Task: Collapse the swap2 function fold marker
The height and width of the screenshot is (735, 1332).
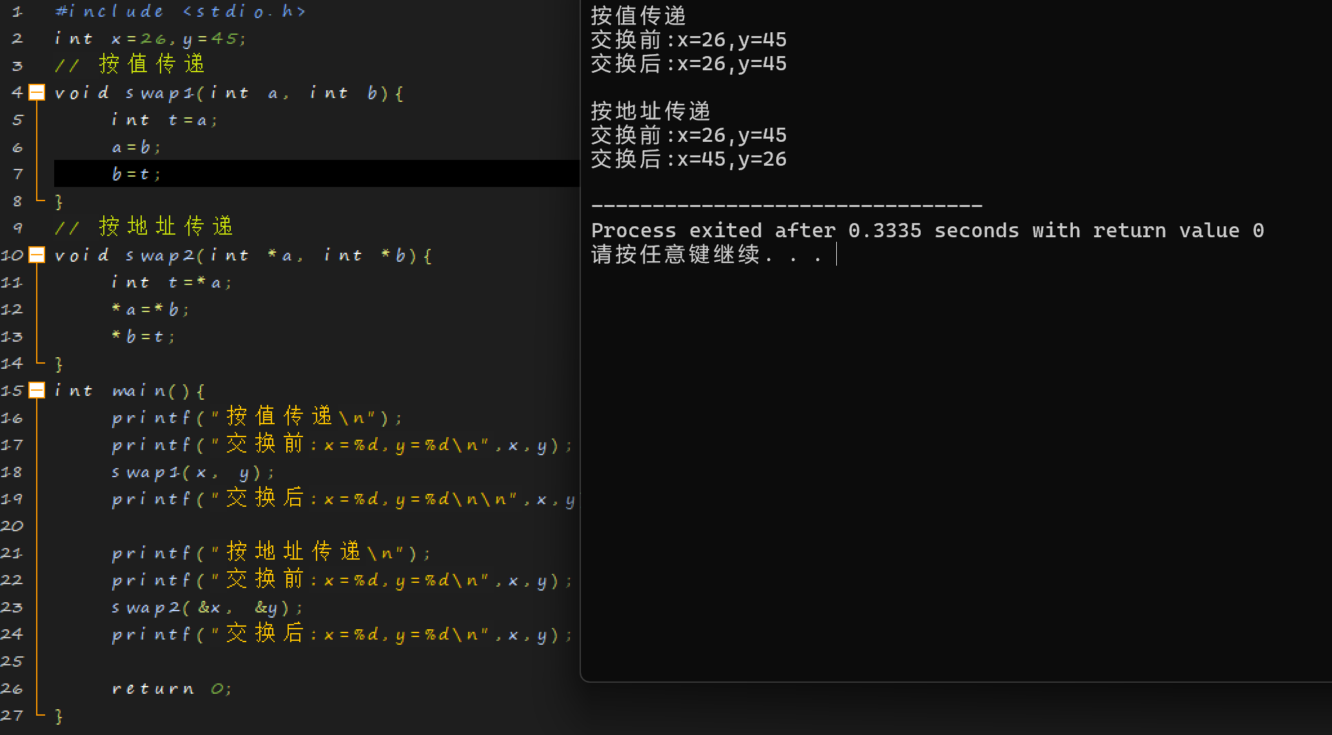Action: 37,255
